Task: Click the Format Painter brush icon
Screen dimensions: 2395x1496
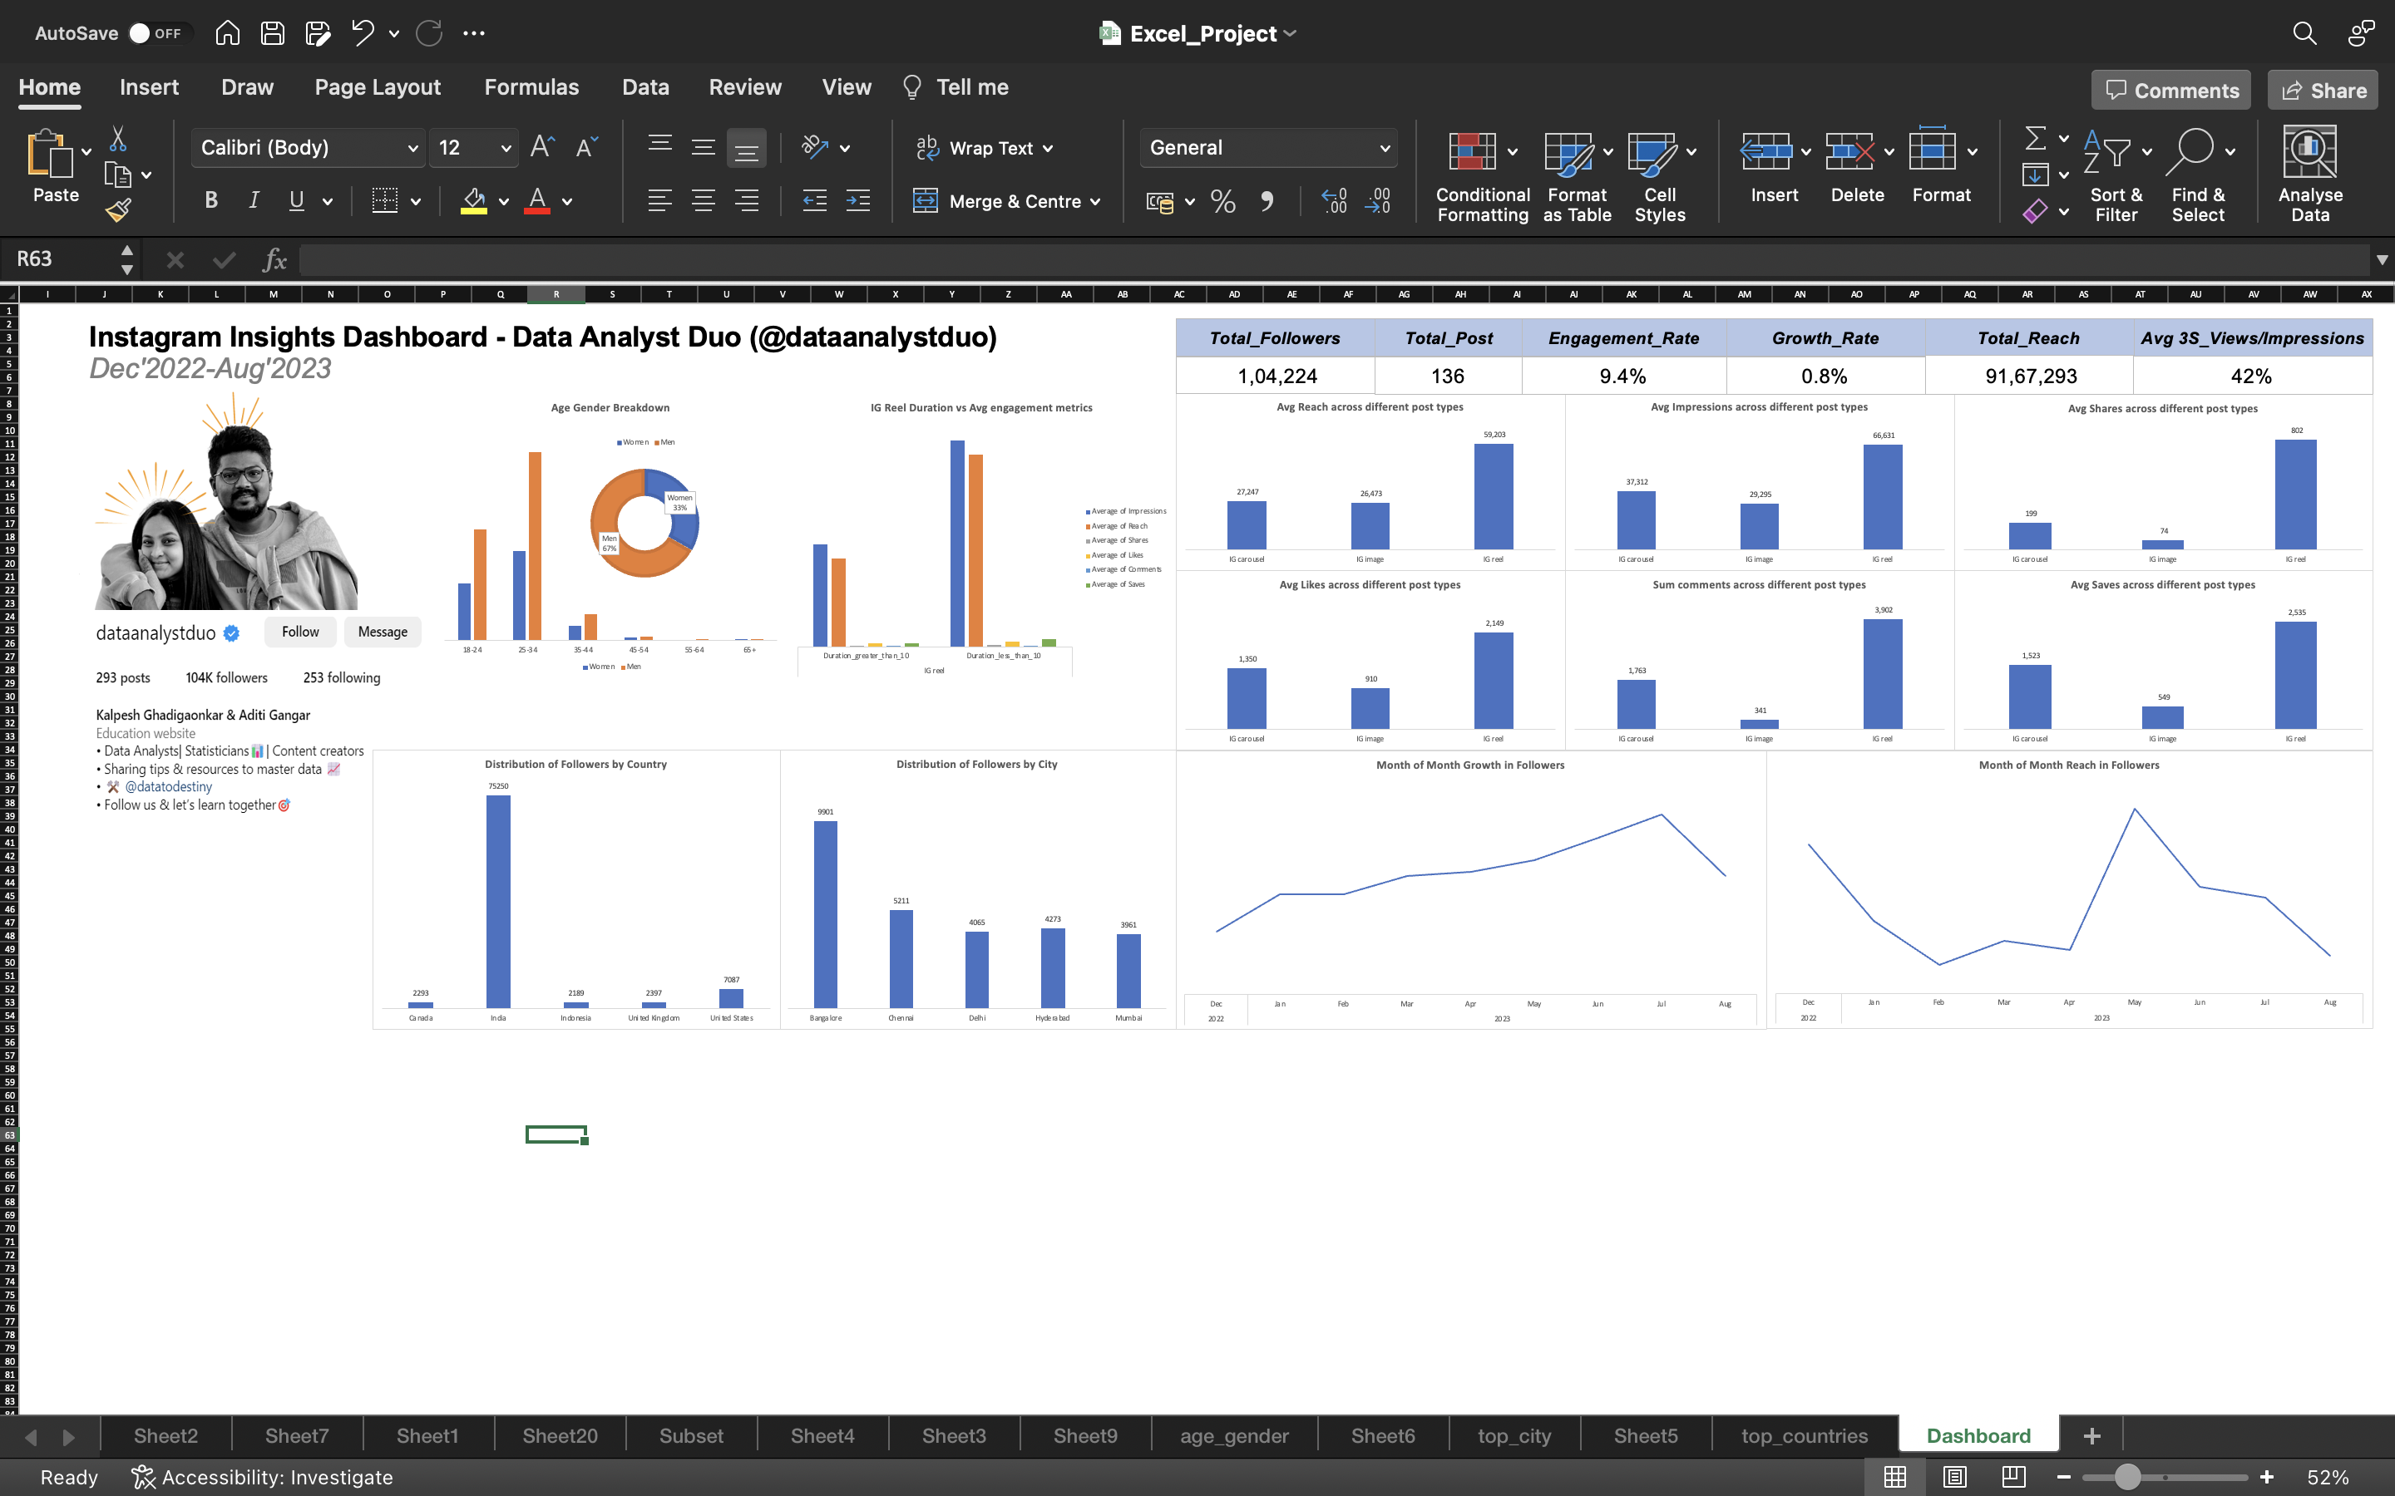Action: coord(118,209)
